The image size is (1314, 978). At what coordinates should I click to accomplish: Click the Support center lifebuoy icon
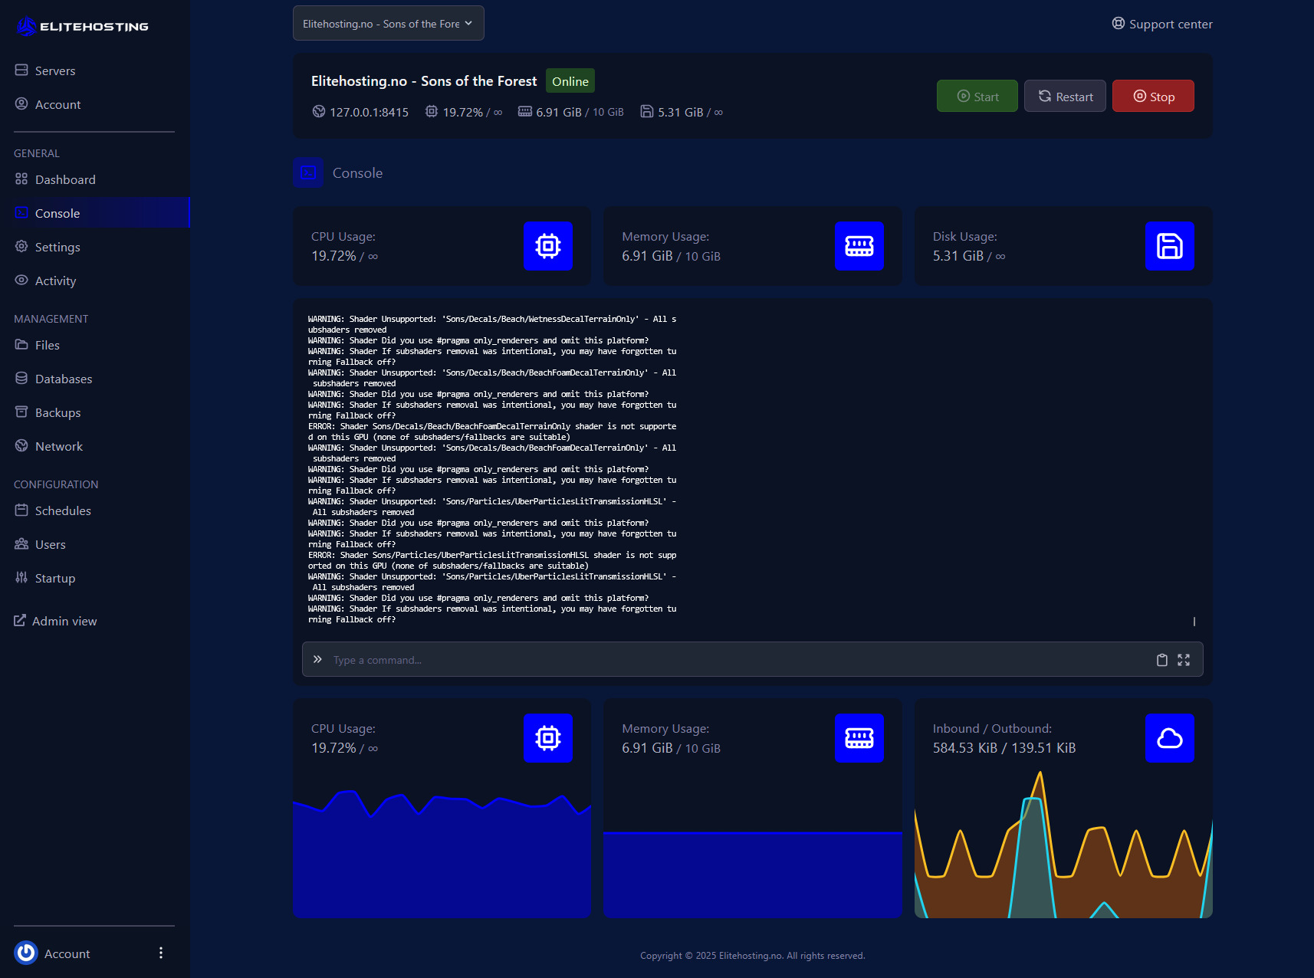1119,24
